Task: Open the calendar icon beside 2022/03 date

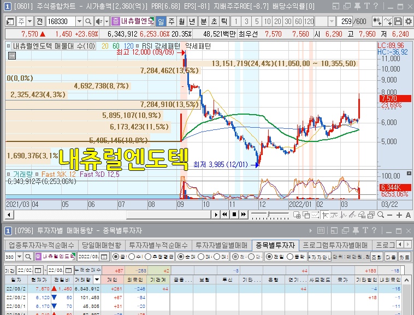Action: click(104, 257)
